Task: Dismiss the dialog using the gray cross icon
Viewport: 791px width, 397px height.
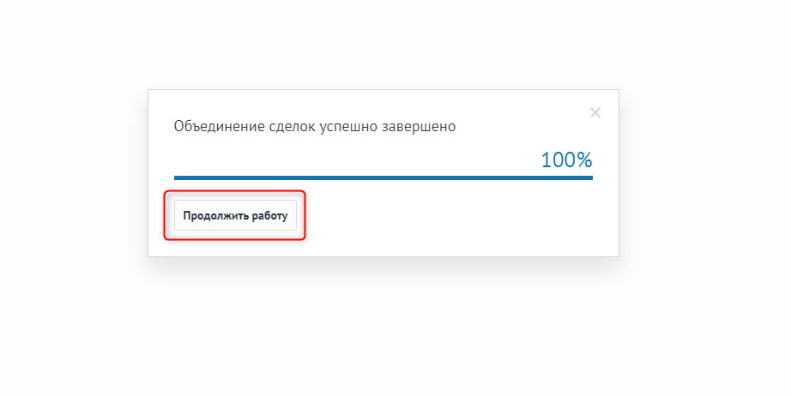Action: [x=595, y=112]
